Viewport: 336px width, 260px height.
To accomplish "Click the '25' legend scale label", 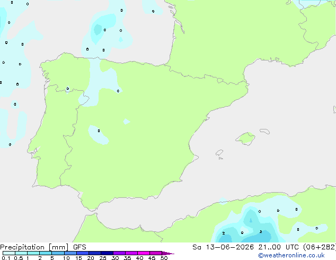I will pos(103,258).
